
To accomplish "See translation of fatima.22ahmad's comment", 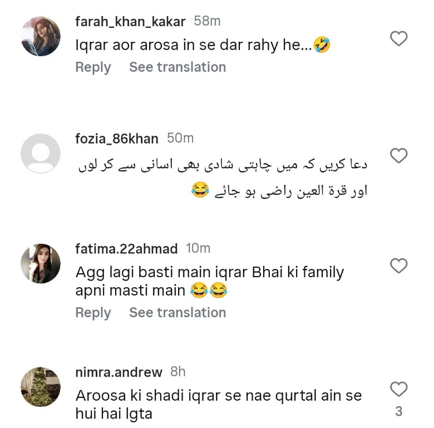I will [177, 313].
